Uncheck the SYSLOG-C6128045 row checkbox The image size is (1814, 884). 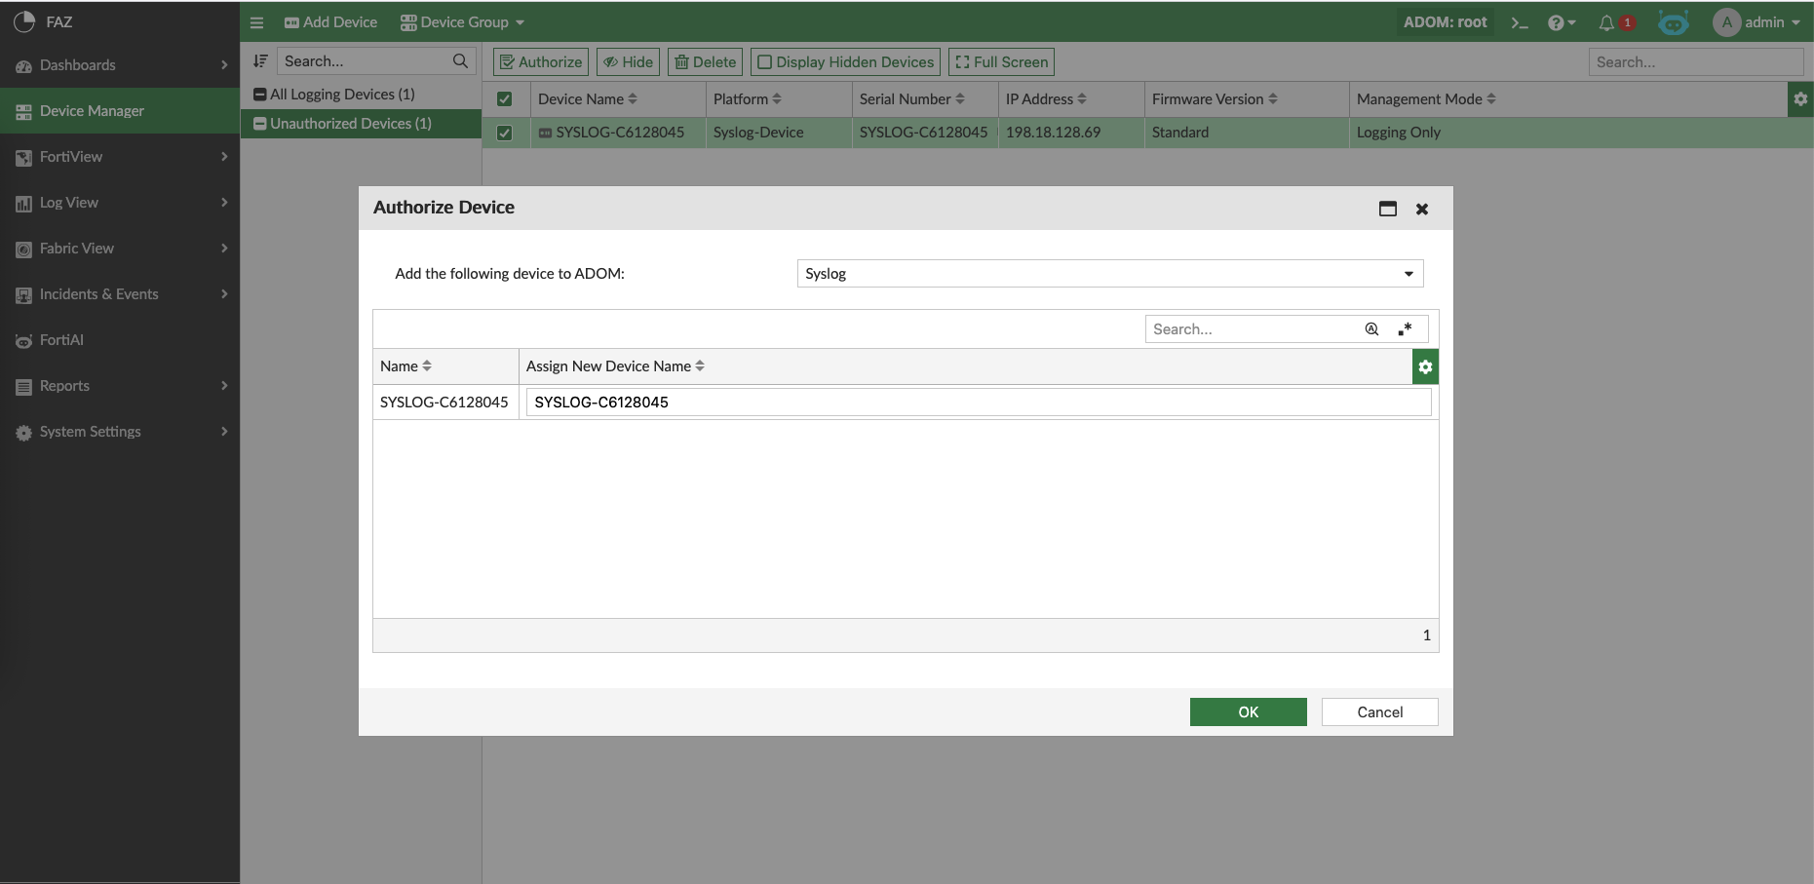[x=505, y=133]
